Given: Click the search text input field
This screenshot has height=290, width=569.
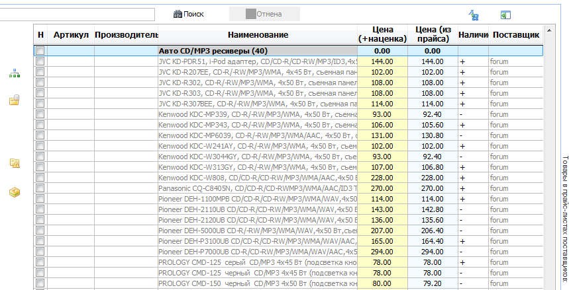Looking at the screenshot, I should [x=77, y=15].
